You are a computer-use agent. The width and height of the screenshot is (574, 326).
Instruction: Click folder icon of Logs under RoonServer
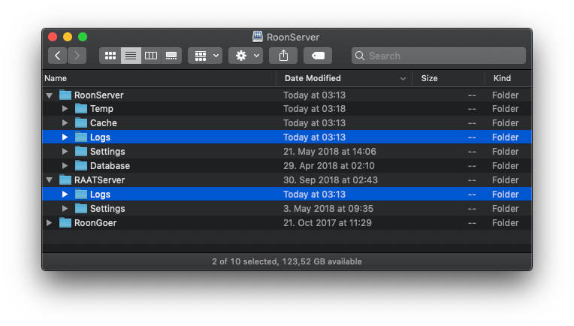[x=81, y=137]
